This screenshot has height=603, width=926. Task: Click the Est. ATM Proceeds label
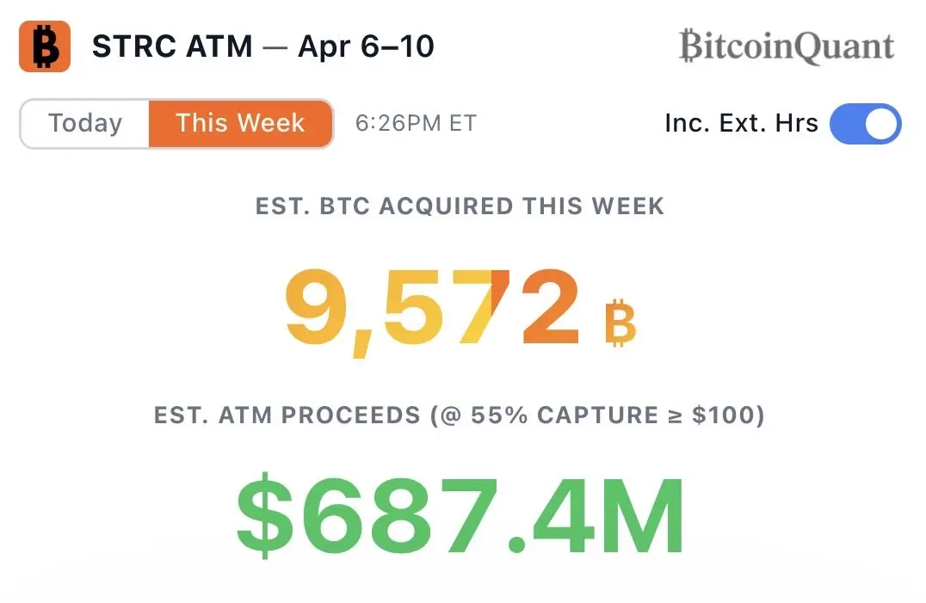click(286, 415)
